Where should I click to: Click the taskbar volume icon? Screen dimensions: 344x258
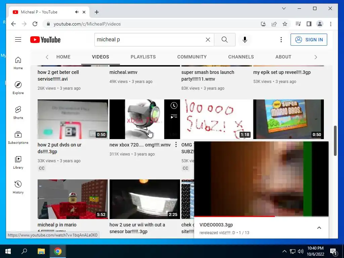pos(301,251)
